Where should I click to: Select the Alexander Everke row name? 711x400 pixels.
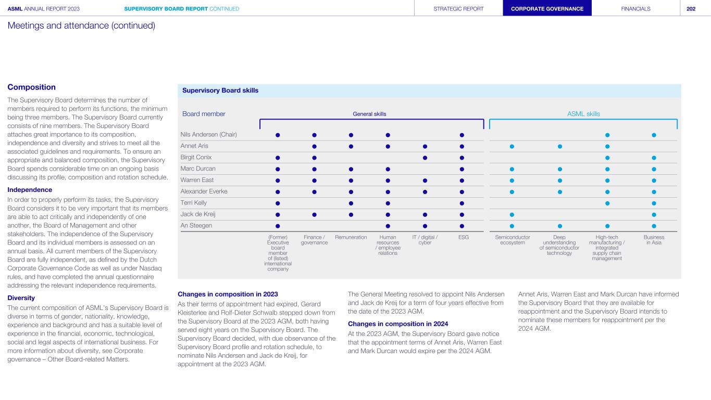pyautogui.click(x=204, y=191)
